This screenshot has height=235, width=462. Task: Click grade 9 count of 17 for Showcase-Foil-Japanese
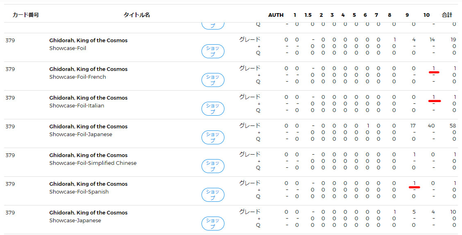click(x=413, y=126)
